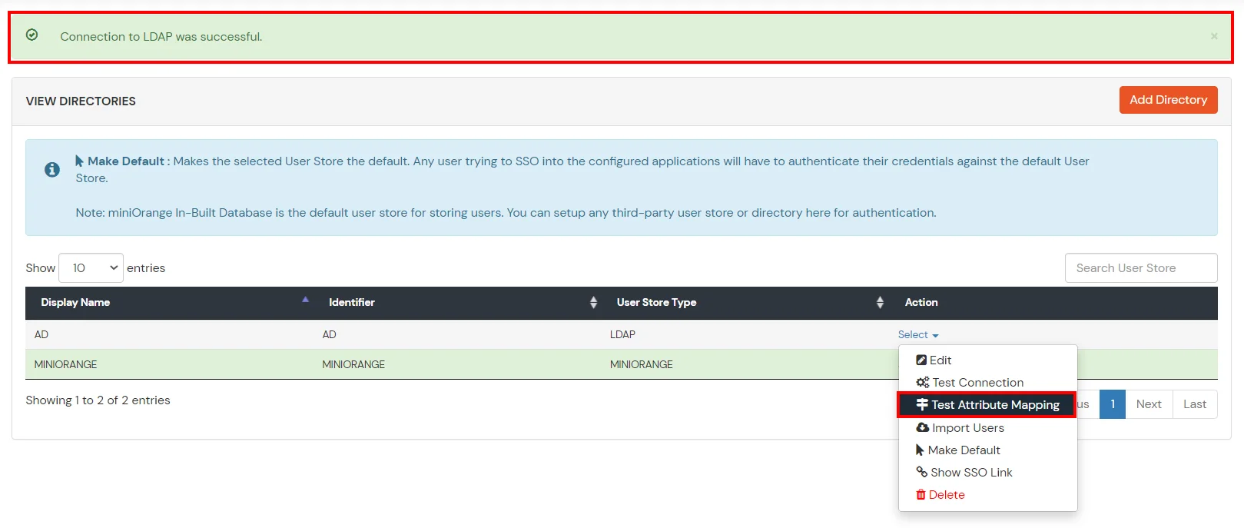Click the blue info circle icon
This screenshot has width=1244, height=528.
point(52,169)
